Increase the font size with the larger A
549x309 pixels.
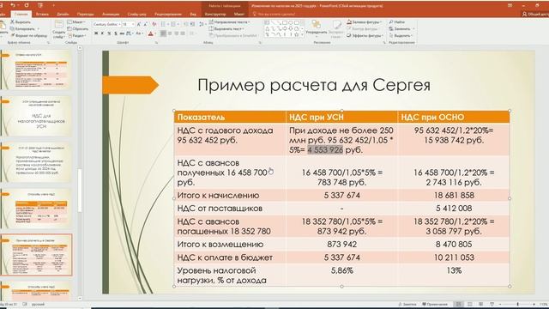tap(139, 24)
